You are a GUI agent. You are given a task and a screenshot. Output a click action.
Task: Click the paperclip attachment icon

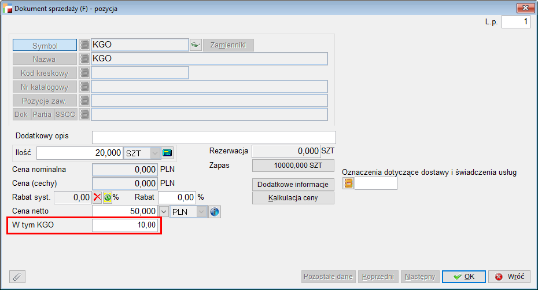pyautogui.click(x=17, y=277)
